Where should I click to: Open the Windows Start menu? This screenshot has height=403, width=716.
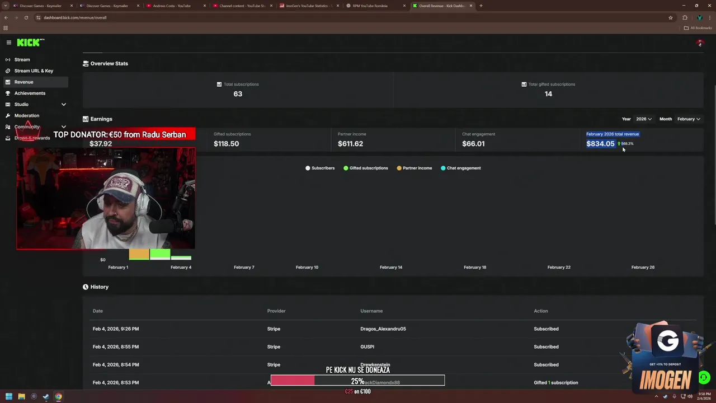point(8,397)
